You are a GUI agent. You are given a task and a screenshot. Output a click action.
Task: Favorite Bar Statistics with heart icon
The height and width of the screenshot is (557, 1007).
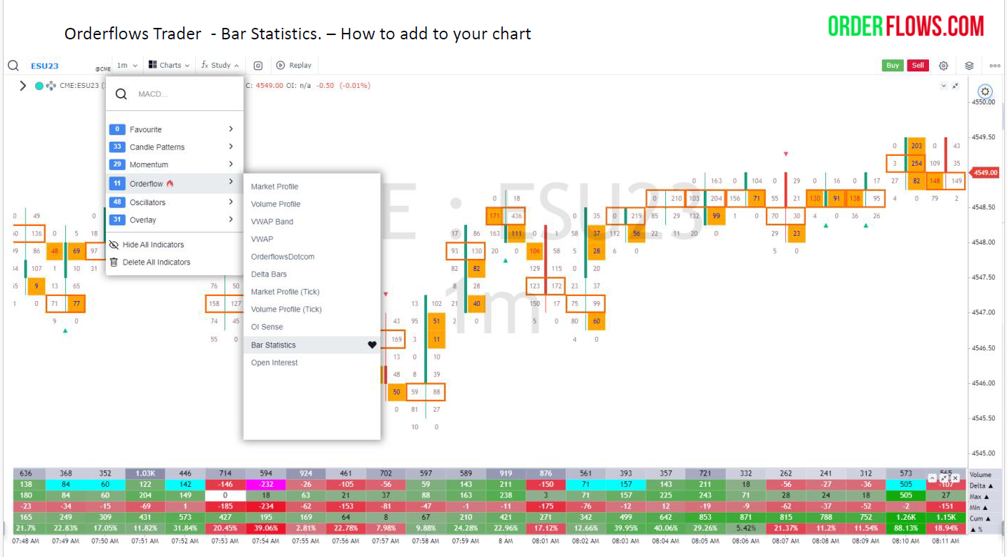(x=372, y=345)
